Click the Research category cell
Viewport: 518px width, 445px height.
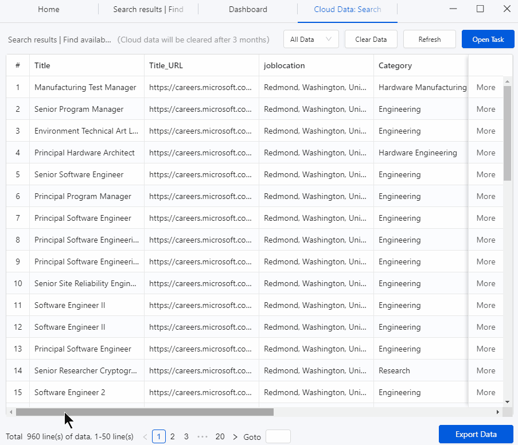(421, 370)
